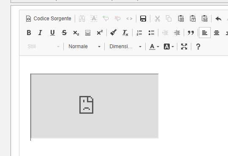The height and width of the screenshot is (156, 228).
Task: Apply Strikethrough formatting
Action: [x=64, y=33]
